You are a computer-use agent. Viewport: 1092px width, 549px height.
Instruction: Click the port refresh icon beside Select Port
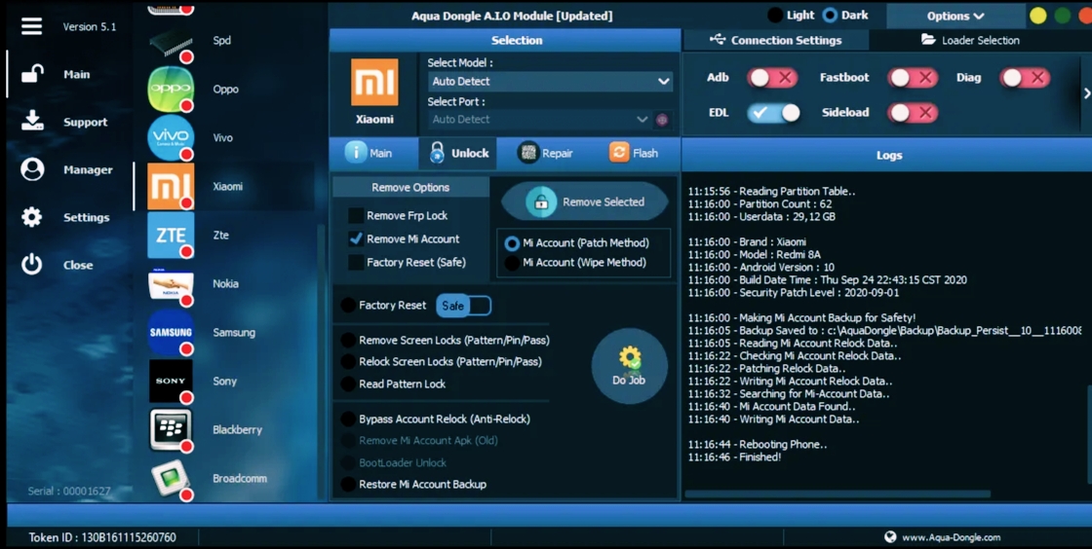click(662, 120)
